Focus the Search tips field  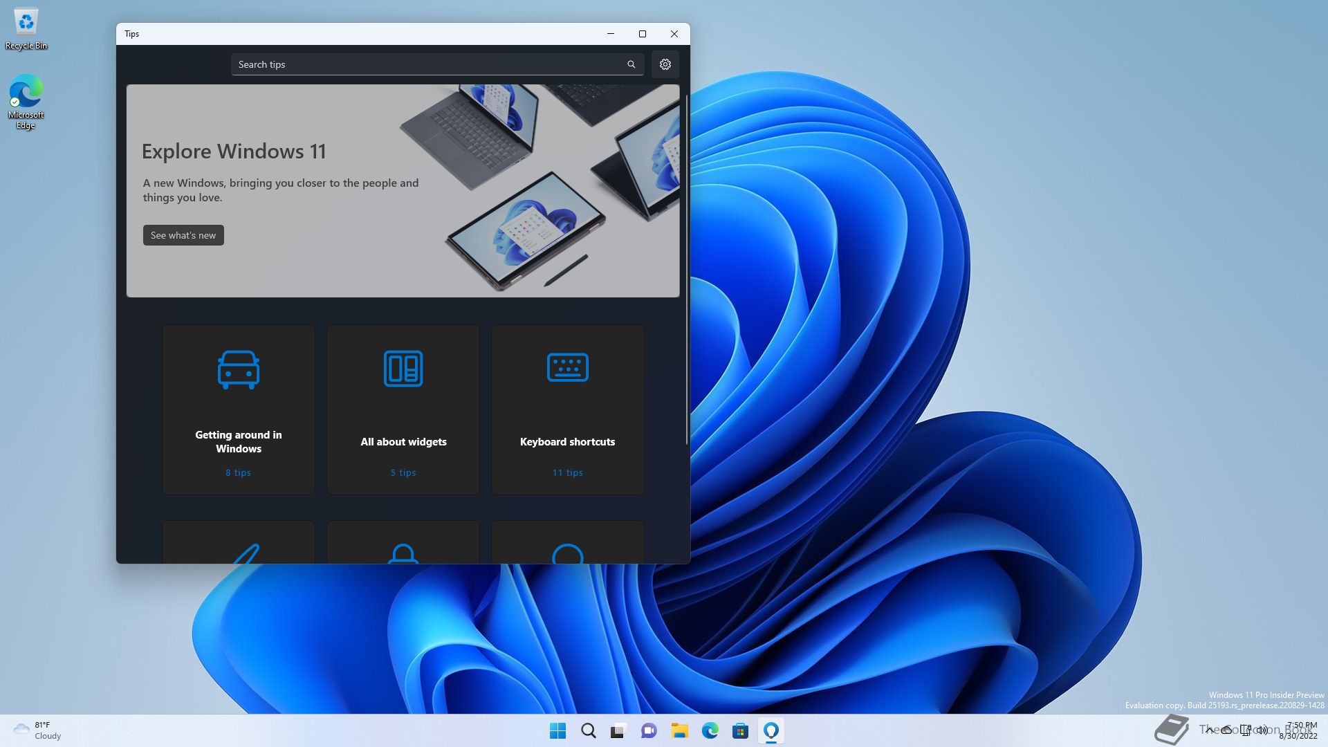(437, 64)
